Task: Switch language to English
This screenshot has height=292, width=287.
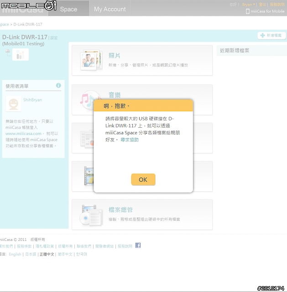Action: pos(15,254)
